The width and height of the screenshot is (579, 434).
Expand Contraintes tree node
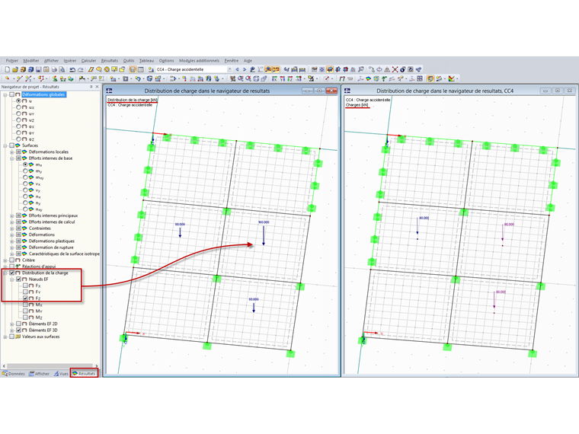click(12, 228)
